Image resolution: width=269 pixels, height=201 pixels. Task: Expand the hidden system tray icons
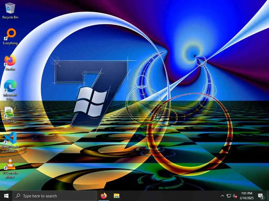click(222, 196)
